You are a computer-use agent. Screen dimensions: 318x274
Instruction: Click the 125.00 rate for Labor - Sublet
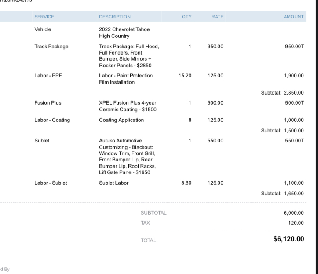point(216,183)
